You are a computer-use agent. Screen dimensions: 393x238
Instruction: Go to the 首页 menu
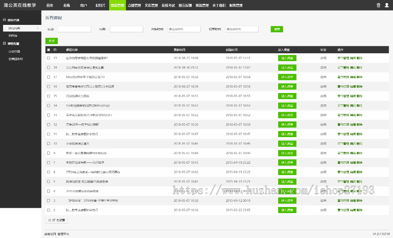tap(50, 5)
